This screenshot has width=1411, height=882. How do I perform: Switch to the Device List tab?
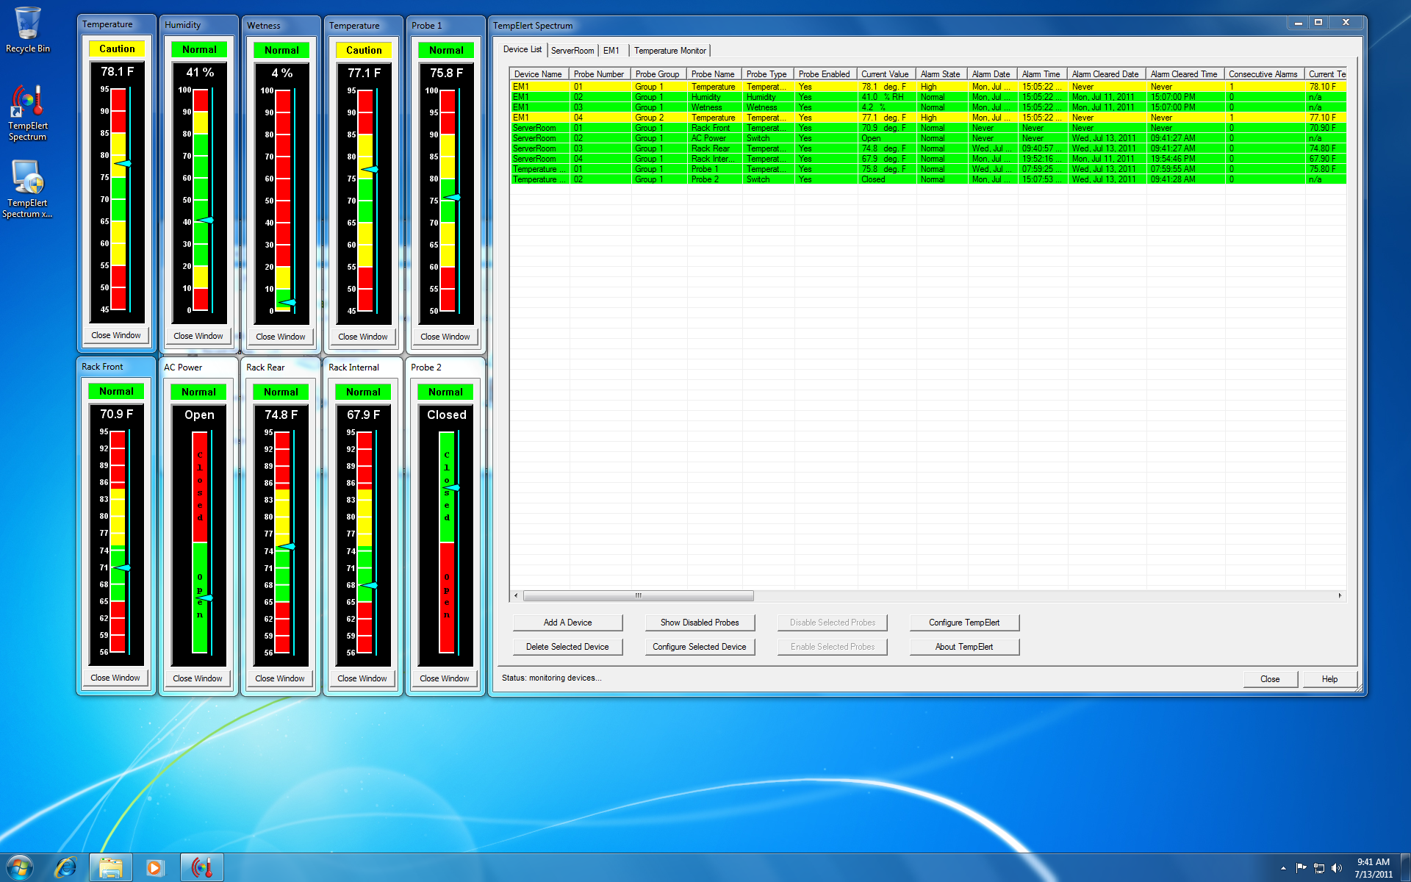tap(523, 49)
